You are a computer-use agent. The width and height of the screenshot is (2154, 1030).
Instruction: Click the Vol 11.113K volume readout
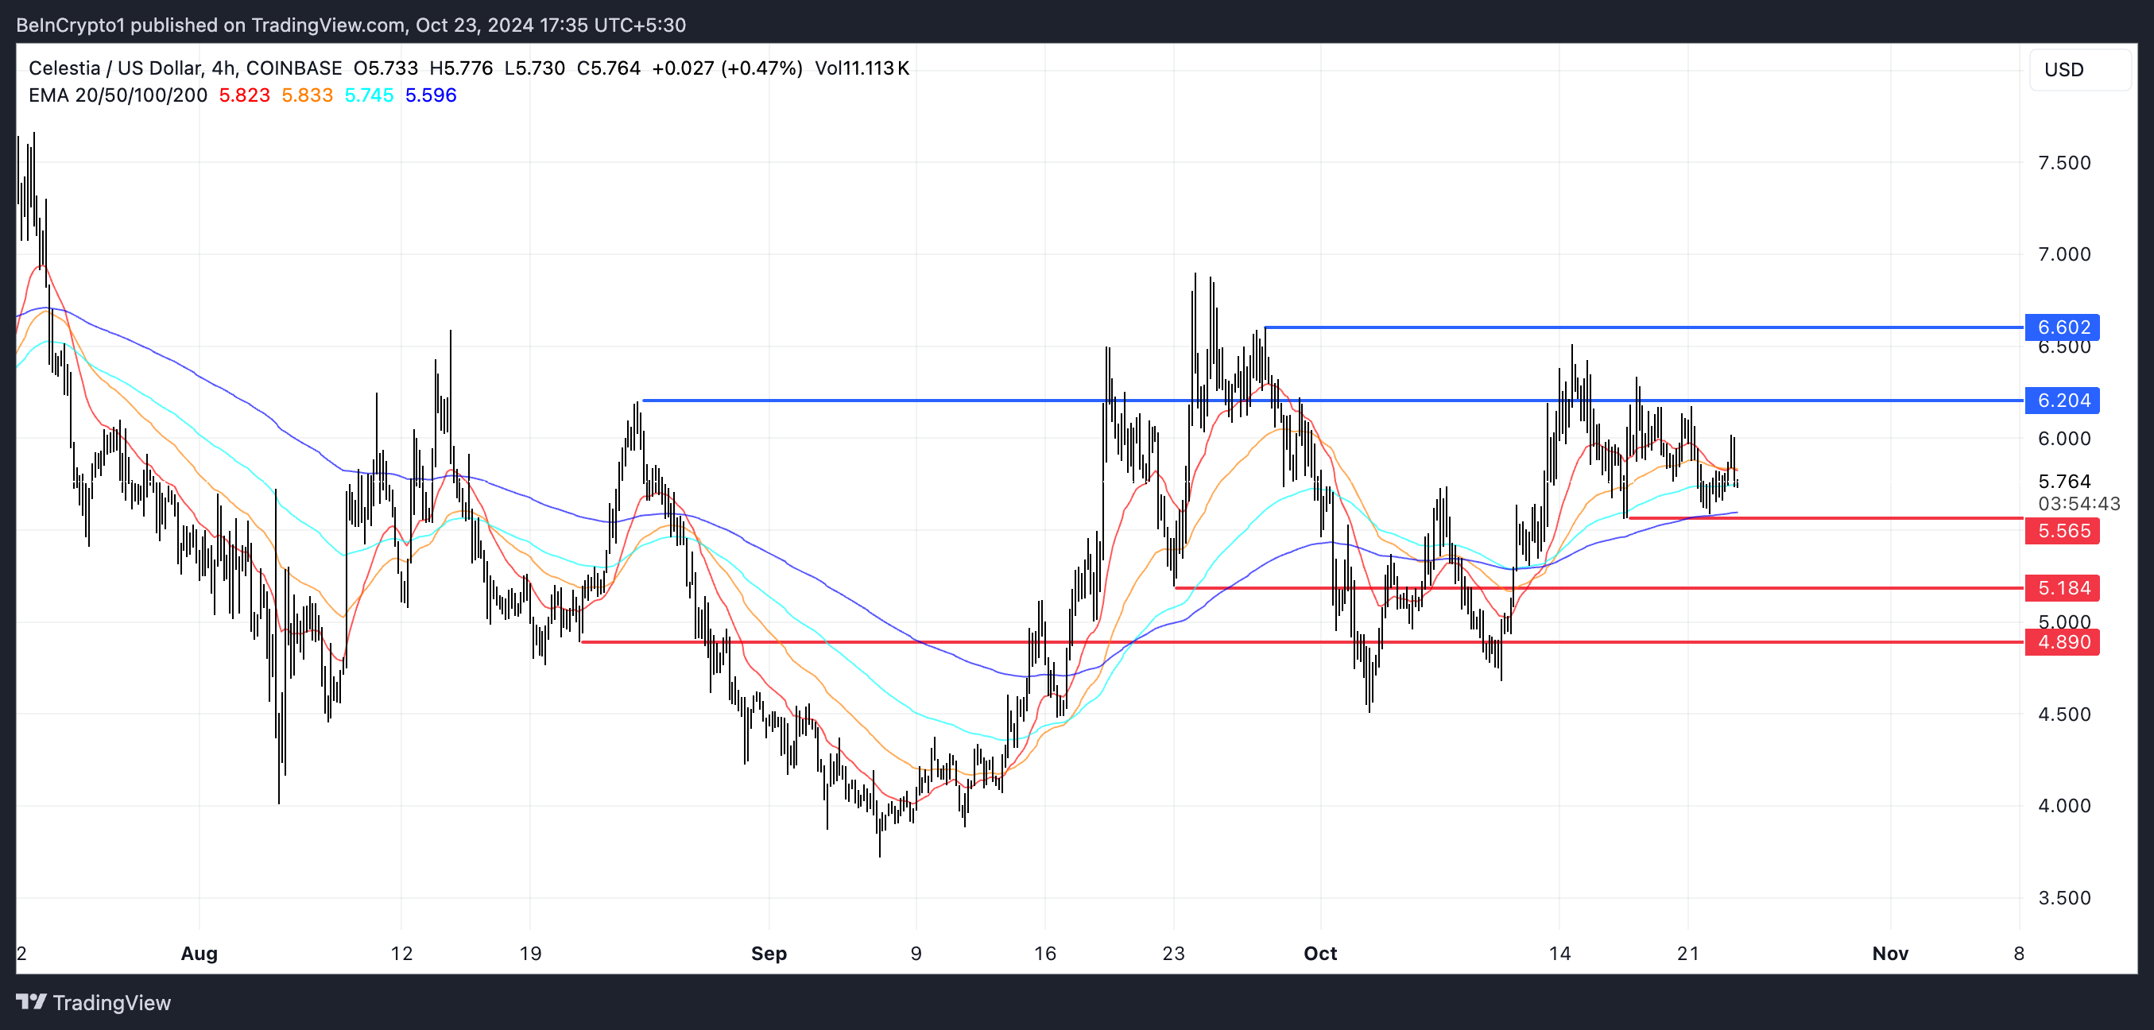(x=862, y=68)
